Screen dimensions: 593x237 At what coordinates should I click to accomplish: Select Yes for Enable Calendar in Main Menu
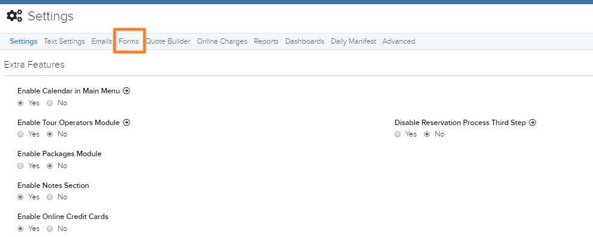[x=20, y=103]
